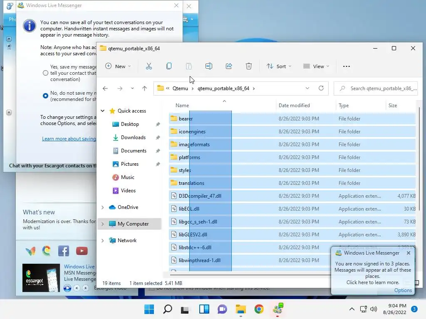Image resolution: width=426 pixels, height=319 pixels.
Task: Open the Sort dropdown menu
Action: (279, 66)
